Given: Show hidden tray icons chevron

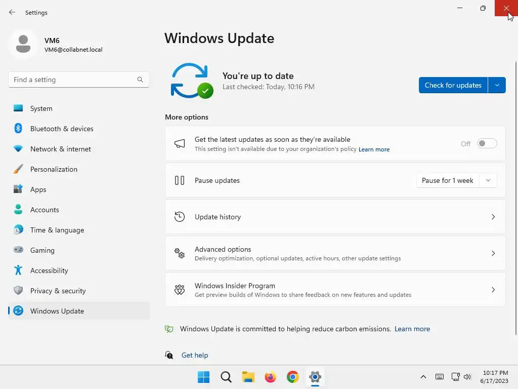Looking at the screenshot, I should 423,377.
